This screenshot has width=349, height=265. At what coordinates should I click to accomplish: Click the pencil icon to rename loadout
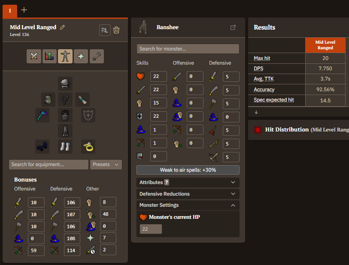pos(63,27)
